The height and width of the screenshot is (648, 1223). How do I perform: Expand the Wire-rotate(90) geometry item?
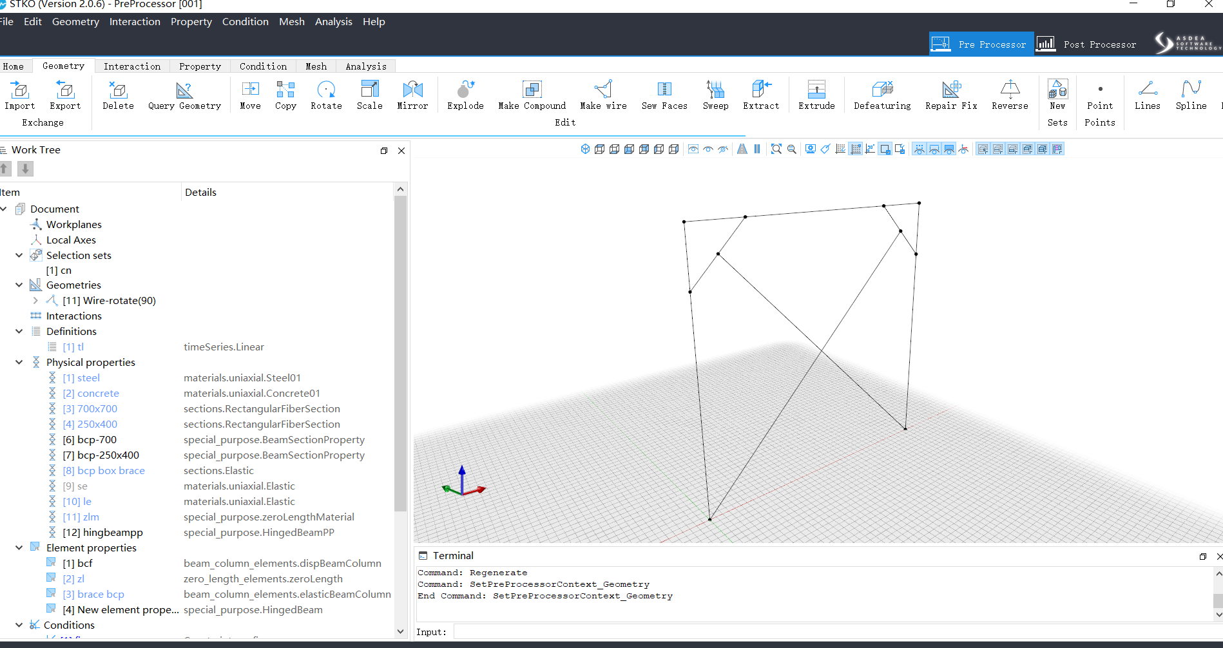pos(35,300)
